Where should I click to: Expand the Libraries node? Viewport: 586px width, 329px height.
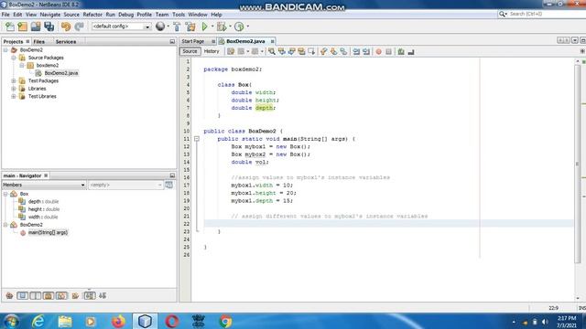pos(14,89)
